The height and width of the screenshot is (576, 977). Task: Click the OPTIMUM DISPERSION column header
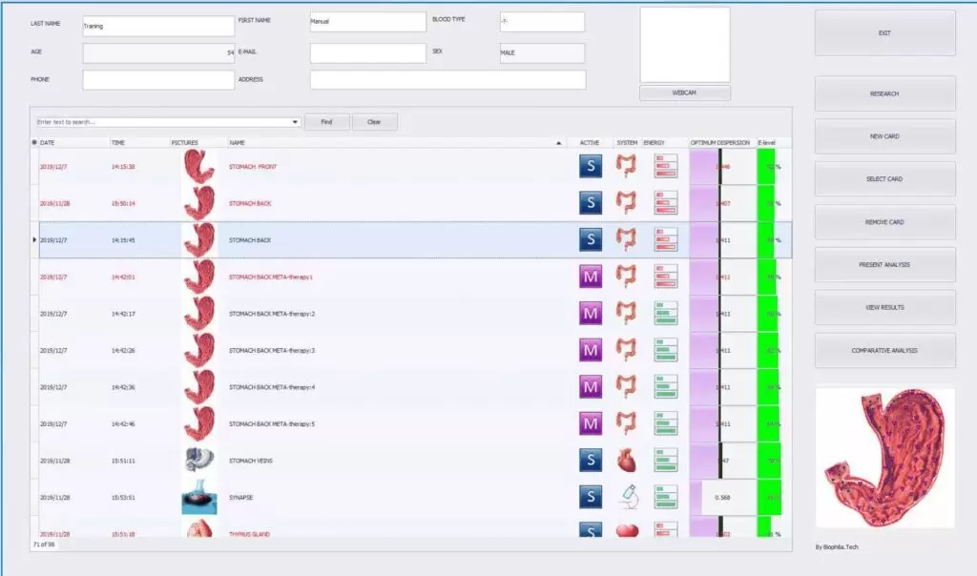(720, 143)
